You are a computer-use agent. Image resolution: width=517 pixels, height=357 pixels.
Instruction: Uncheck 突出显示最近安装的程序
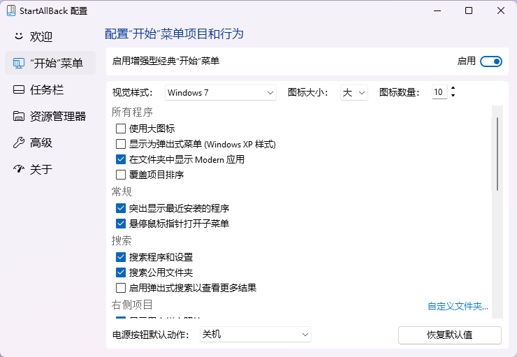(x=121, y=208)
